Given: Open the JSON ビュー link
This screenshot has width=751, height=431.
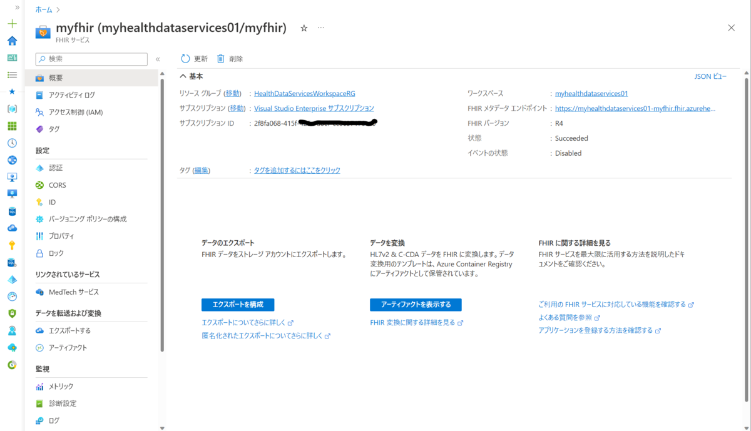Looking at the screenshot, I should coord(711,76).
